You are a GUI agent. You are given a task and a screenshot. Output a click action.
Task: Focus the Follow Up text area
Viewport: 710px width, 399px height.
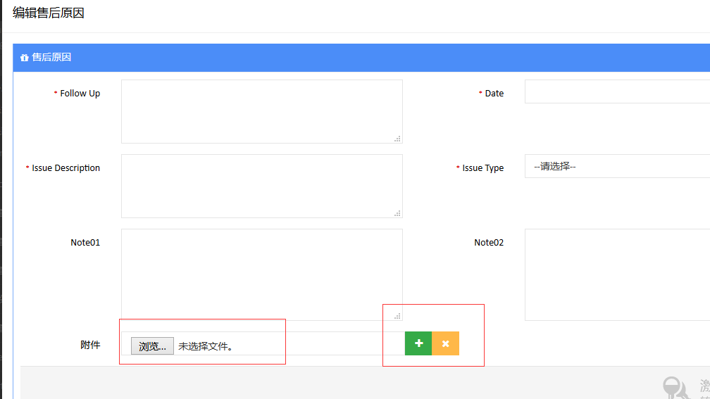coord(262,111)
